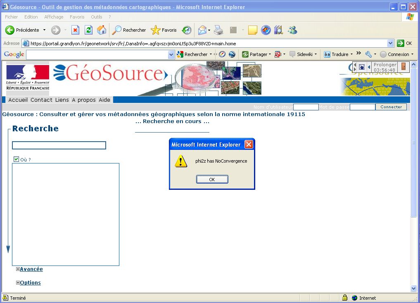Click the Sidewiki speech bubble icon
This screenshot has height=303, width=420.
point(292,54)
